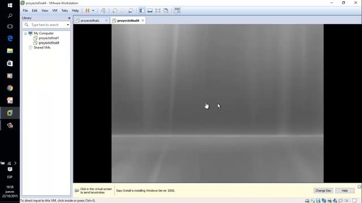Open the Tabs menu

(x=64, y=11)
